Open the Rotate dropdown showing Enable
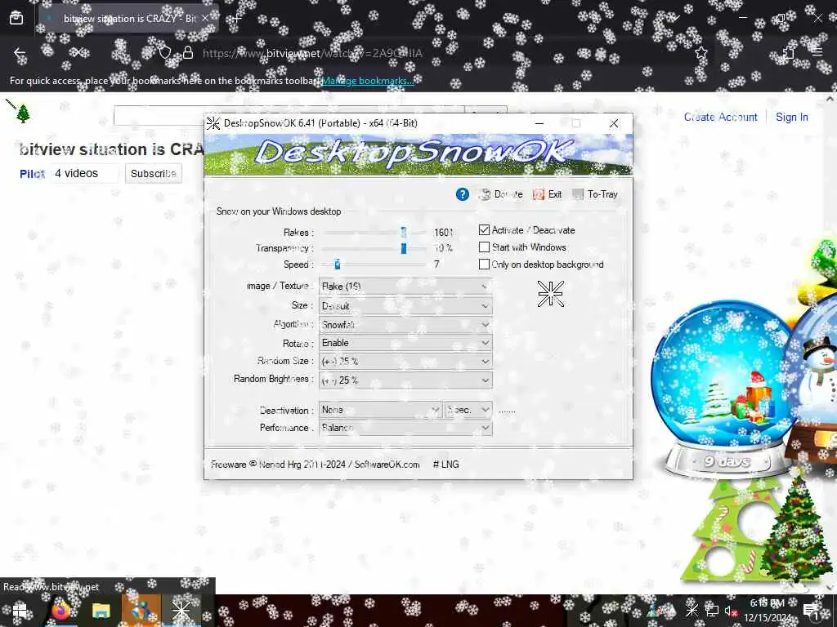Image resolution: width=837 pixels, height=627 pixels. coord(405,343)
